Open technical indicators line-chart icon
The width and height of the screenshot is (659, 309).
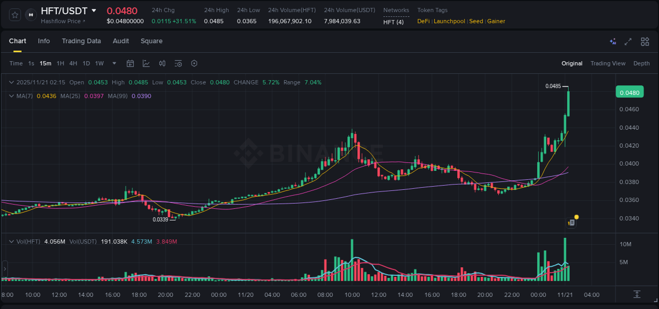(x=146, y=63)
